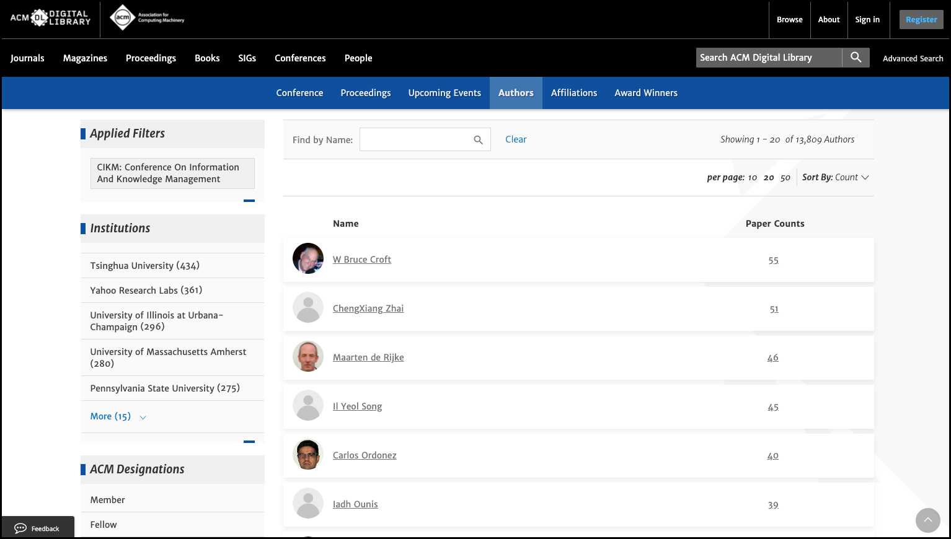This screenshot has height=539, width=951.
Task: Open the Proceedings top menu
Action: point(151,58)
